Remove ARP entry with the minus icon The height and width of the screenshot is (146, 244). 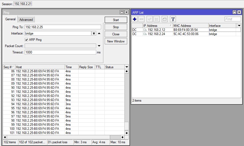click(141, 19)
